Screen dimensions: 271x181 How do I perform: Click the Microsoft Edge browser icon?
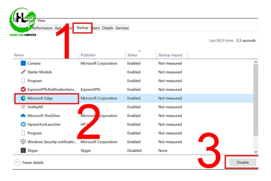pyautogui.click(x=23, y=98)
